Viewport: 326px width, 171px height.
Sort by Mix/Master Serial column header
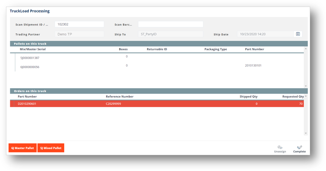point(33,49)
